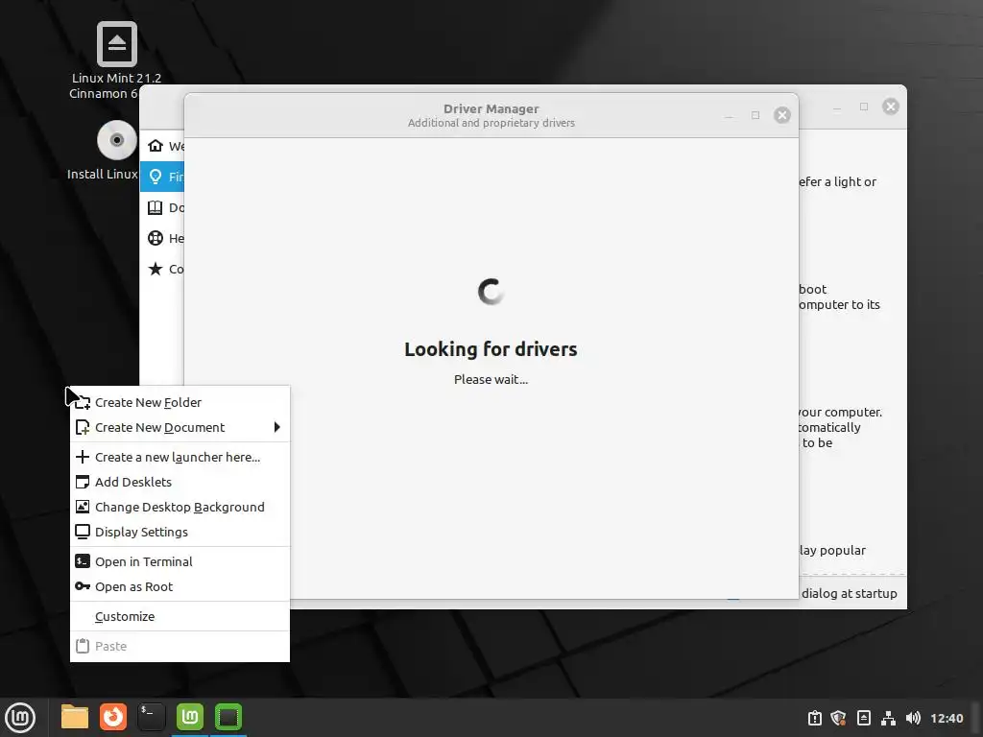
Task: Launch Files manager from the panel
Action: click(75, 717)
